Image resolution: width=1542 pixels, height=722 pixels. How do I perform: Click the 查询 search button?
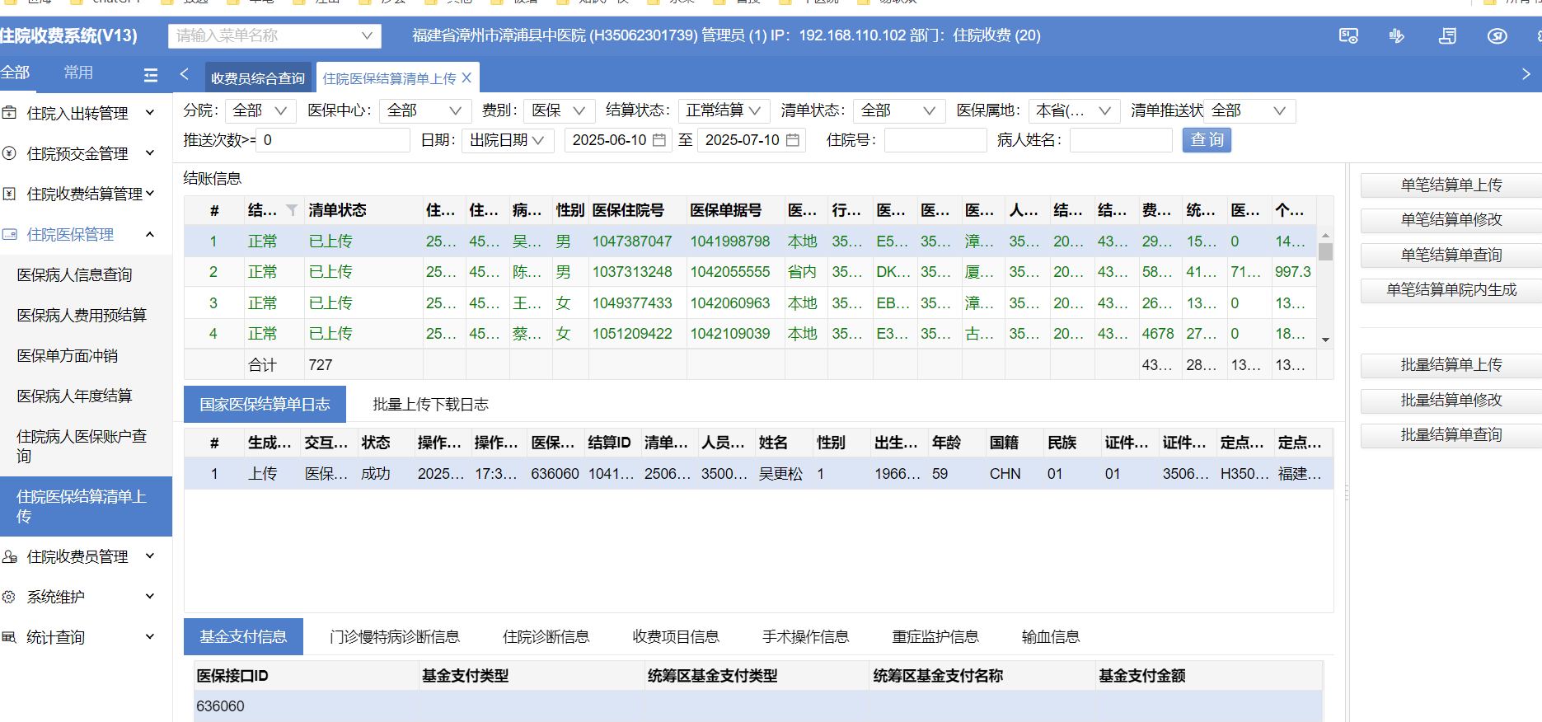coord(1207,140)
